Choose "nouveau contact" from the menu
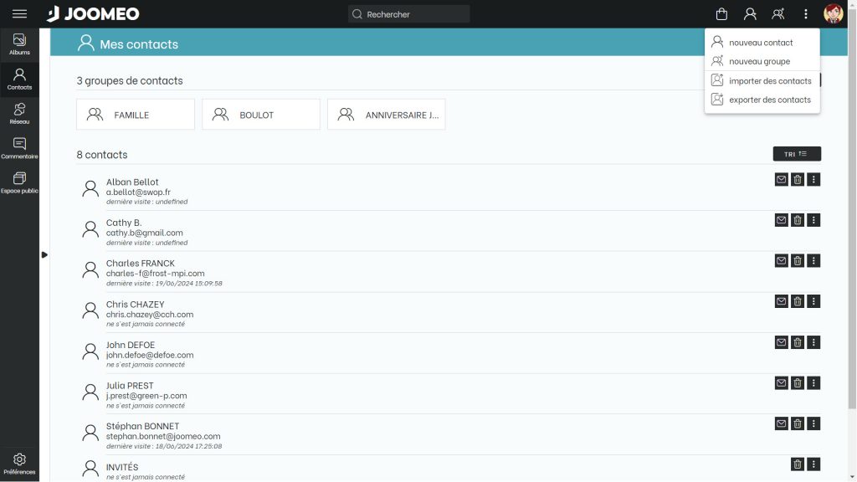The width and height of the screenshot is (857, 482). [761, 43]
